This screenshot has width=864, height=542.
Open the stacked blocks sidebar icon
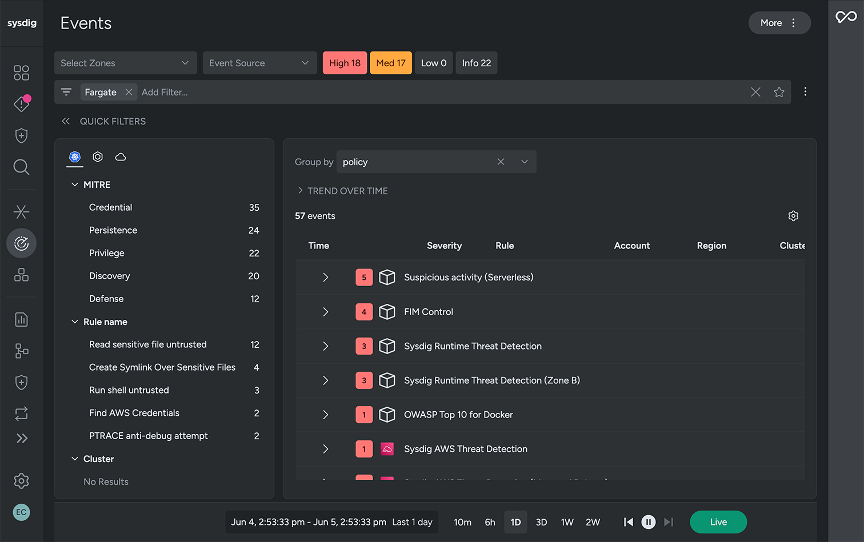(21, 275)
